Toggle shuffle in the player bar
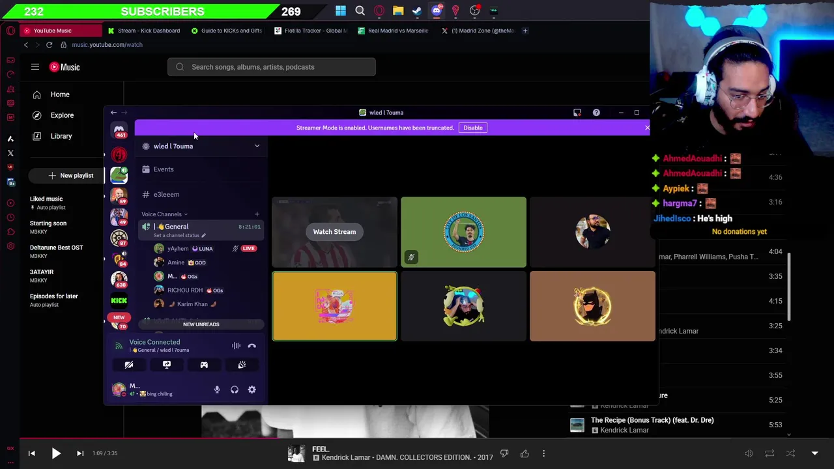This screenshot has height=469, width=834. [x=790, y=453]
